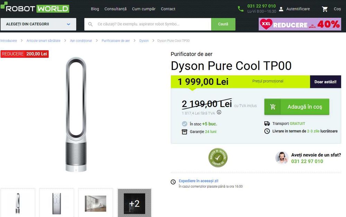
Task: Click the warranty box icon beside Garanție
Action: point(184,132)
